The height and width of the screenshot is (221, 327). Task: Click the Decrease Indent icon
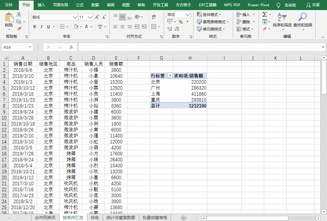pyautogui.click(x=137, y=27)
